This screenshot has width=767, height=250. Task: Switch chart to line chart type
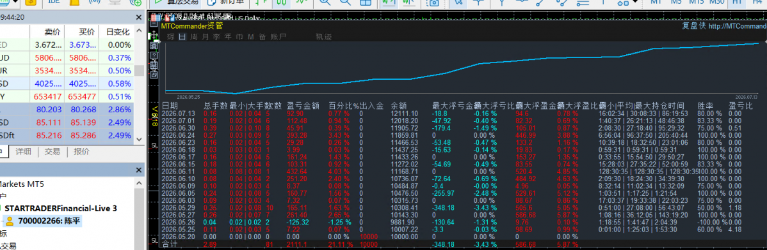302,3
